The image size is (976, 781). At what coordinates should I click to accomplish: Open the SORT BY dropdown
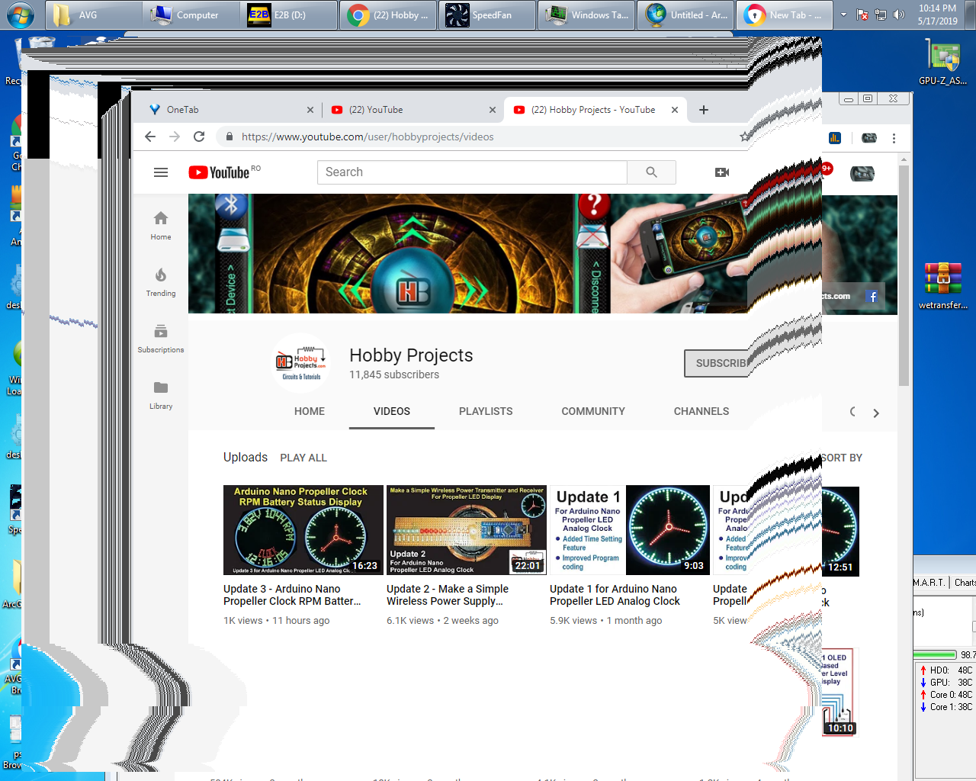point(842,458)
